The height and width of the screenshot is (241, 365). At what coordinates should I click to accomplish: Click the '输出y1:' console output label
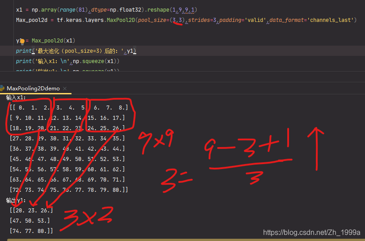point(16,200)
